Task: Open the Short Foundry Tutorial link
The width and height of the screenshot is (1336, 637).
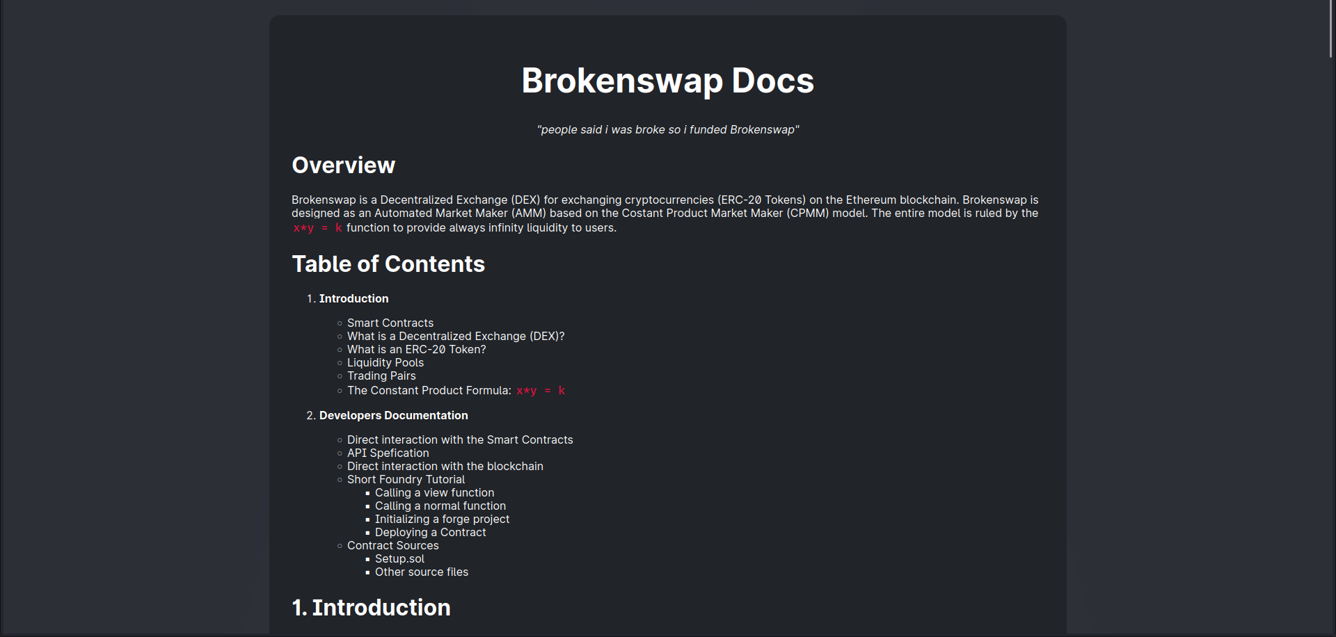Action: (x=406, y=479)
